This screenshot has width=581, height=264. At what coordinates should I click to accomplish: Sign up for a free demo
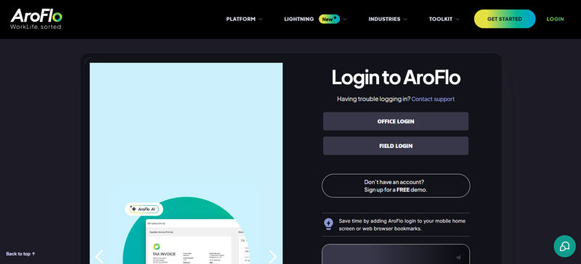pyautogui.click(x=396, y=186)
